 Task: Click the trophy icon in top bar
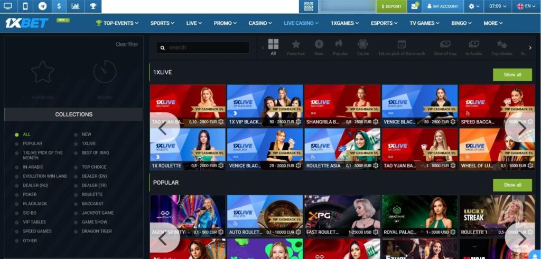coord(93,6)
